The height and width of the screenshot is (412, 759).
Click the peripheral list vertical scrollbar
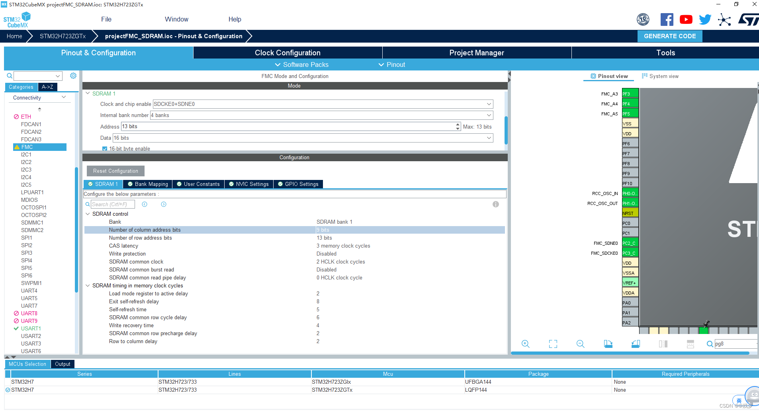(76, 230)
